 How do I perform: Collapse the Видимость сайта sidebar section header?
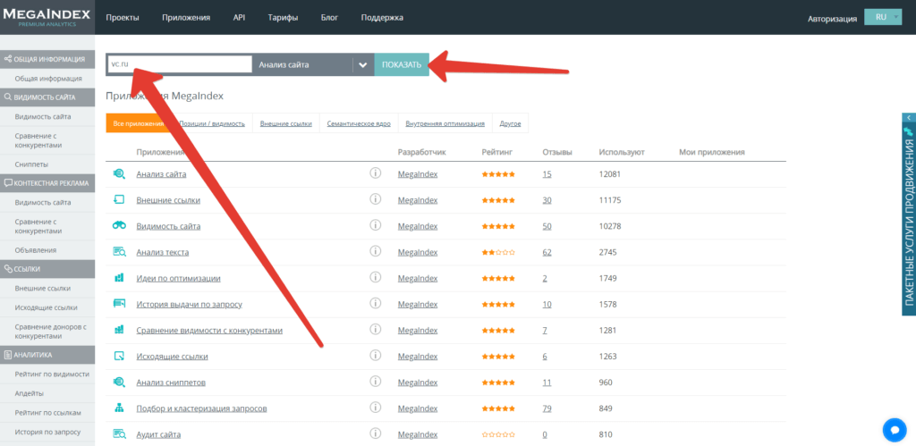[x=47, y=97]
